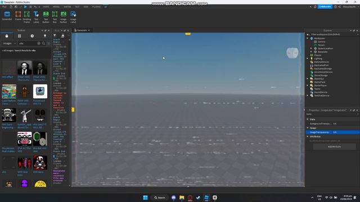
Task: Select the ImageTransparency property row
Action: coord(332,132)
